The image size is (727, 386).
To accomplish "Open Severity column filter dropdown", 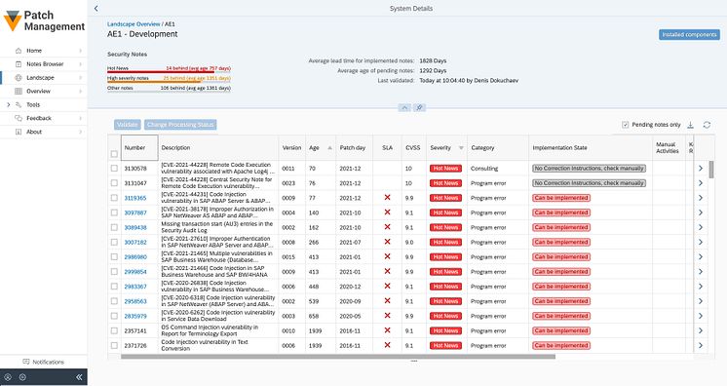I will (461, 148).
